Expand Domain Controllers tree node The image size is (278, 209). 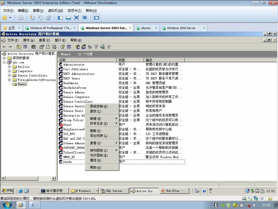(x=9, y=76)
